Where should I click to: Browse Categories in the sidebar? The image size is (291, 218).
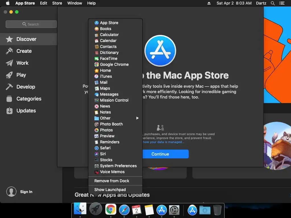coord(29,98)
